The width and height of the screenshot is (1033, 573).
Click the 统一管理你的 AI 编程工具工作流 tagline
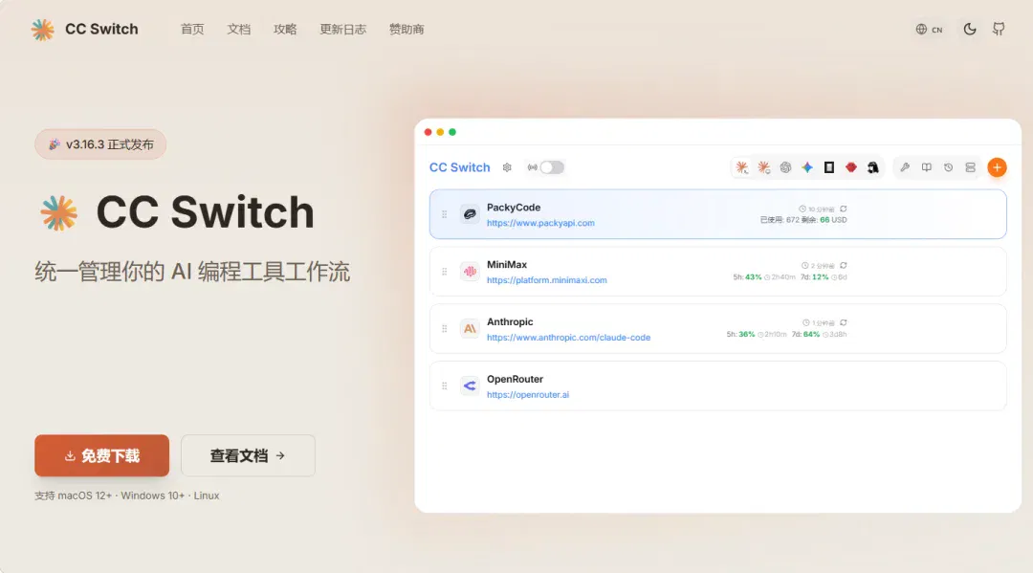192,272
